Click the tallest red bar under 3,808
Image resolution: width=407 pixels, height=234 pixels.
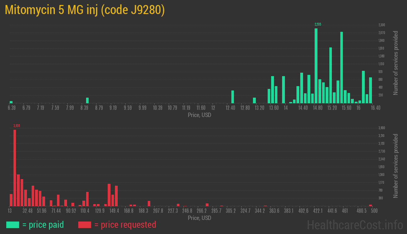click(15, 168)
